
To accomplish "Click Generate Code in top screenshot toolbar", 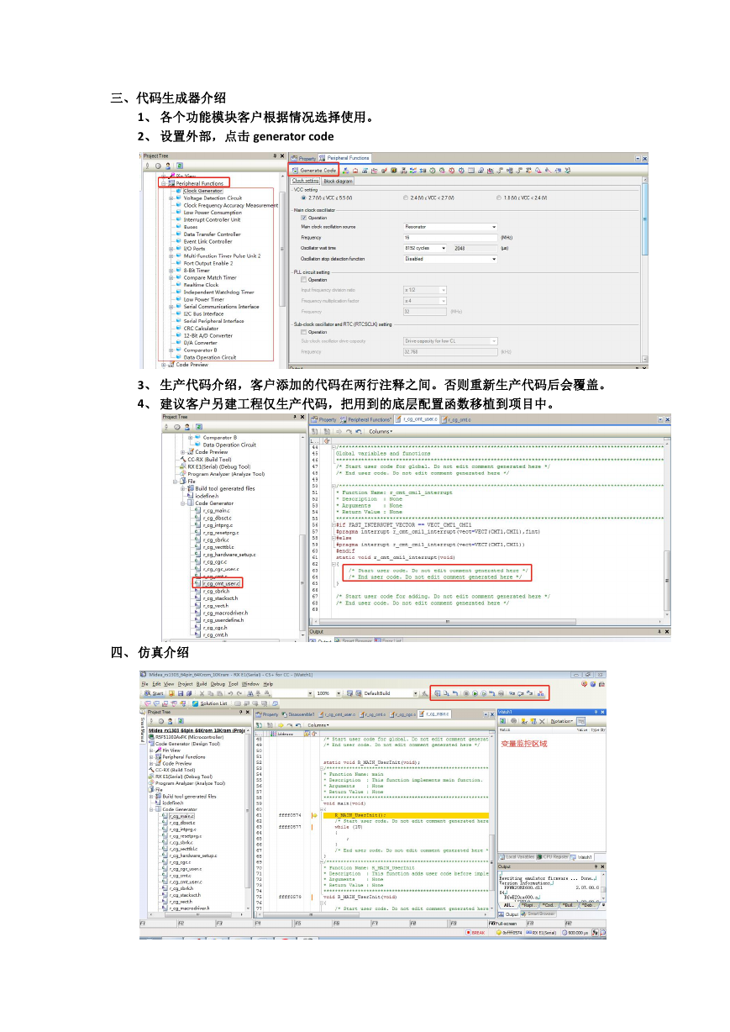I will 313,171.
